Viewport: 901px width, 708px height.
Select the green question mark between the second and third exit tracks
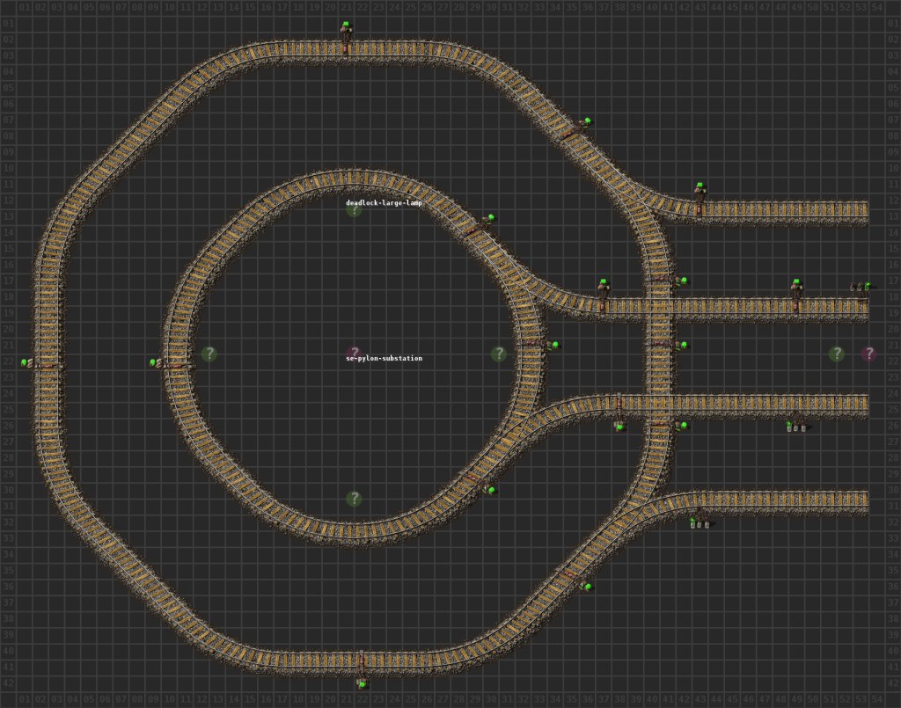click(837, 354)
